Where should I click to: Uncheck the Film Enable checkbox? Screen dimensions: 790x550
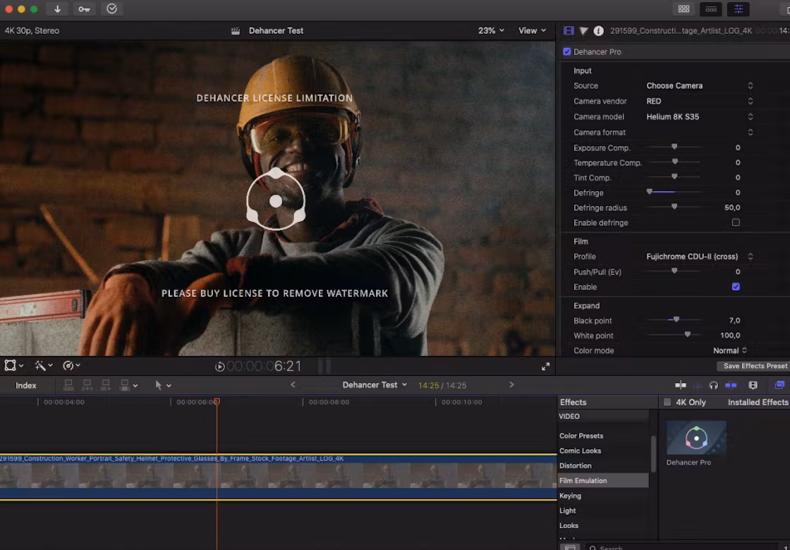(x=736, y=286)
